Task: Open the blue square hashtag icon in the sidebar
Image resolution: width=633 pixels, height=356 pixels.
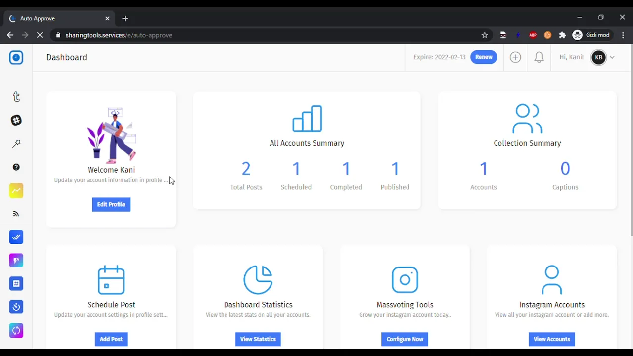Action: click(16, 284)
